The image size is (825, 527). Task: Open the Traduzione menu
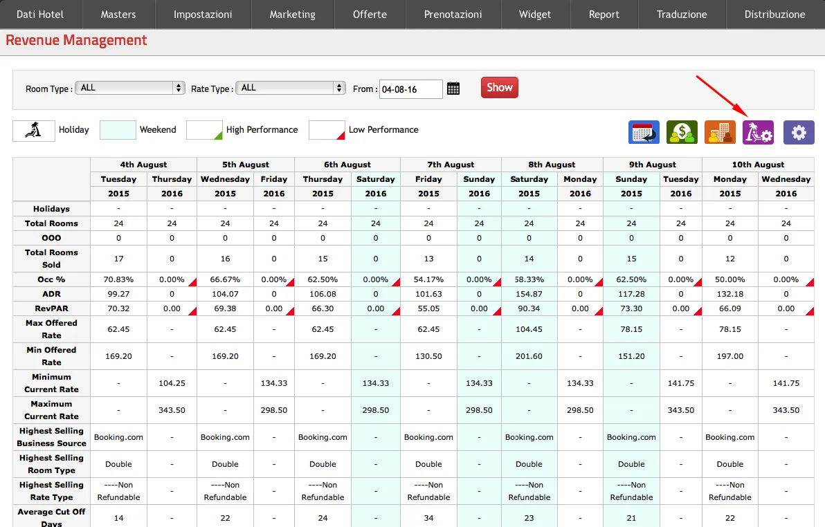point(682,15)
